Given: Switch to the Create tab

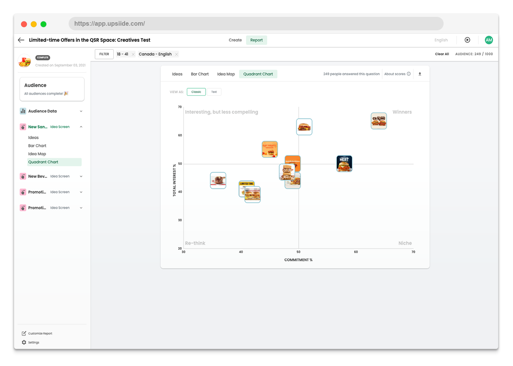Looking at the screenshot, I should pyautogui.click(x=235, y=40).
